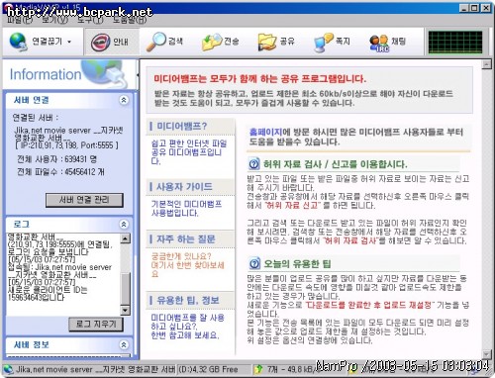Open the 공유 share folder icon
This screenshot has width=495, height=378.
(x=267, y=43)
